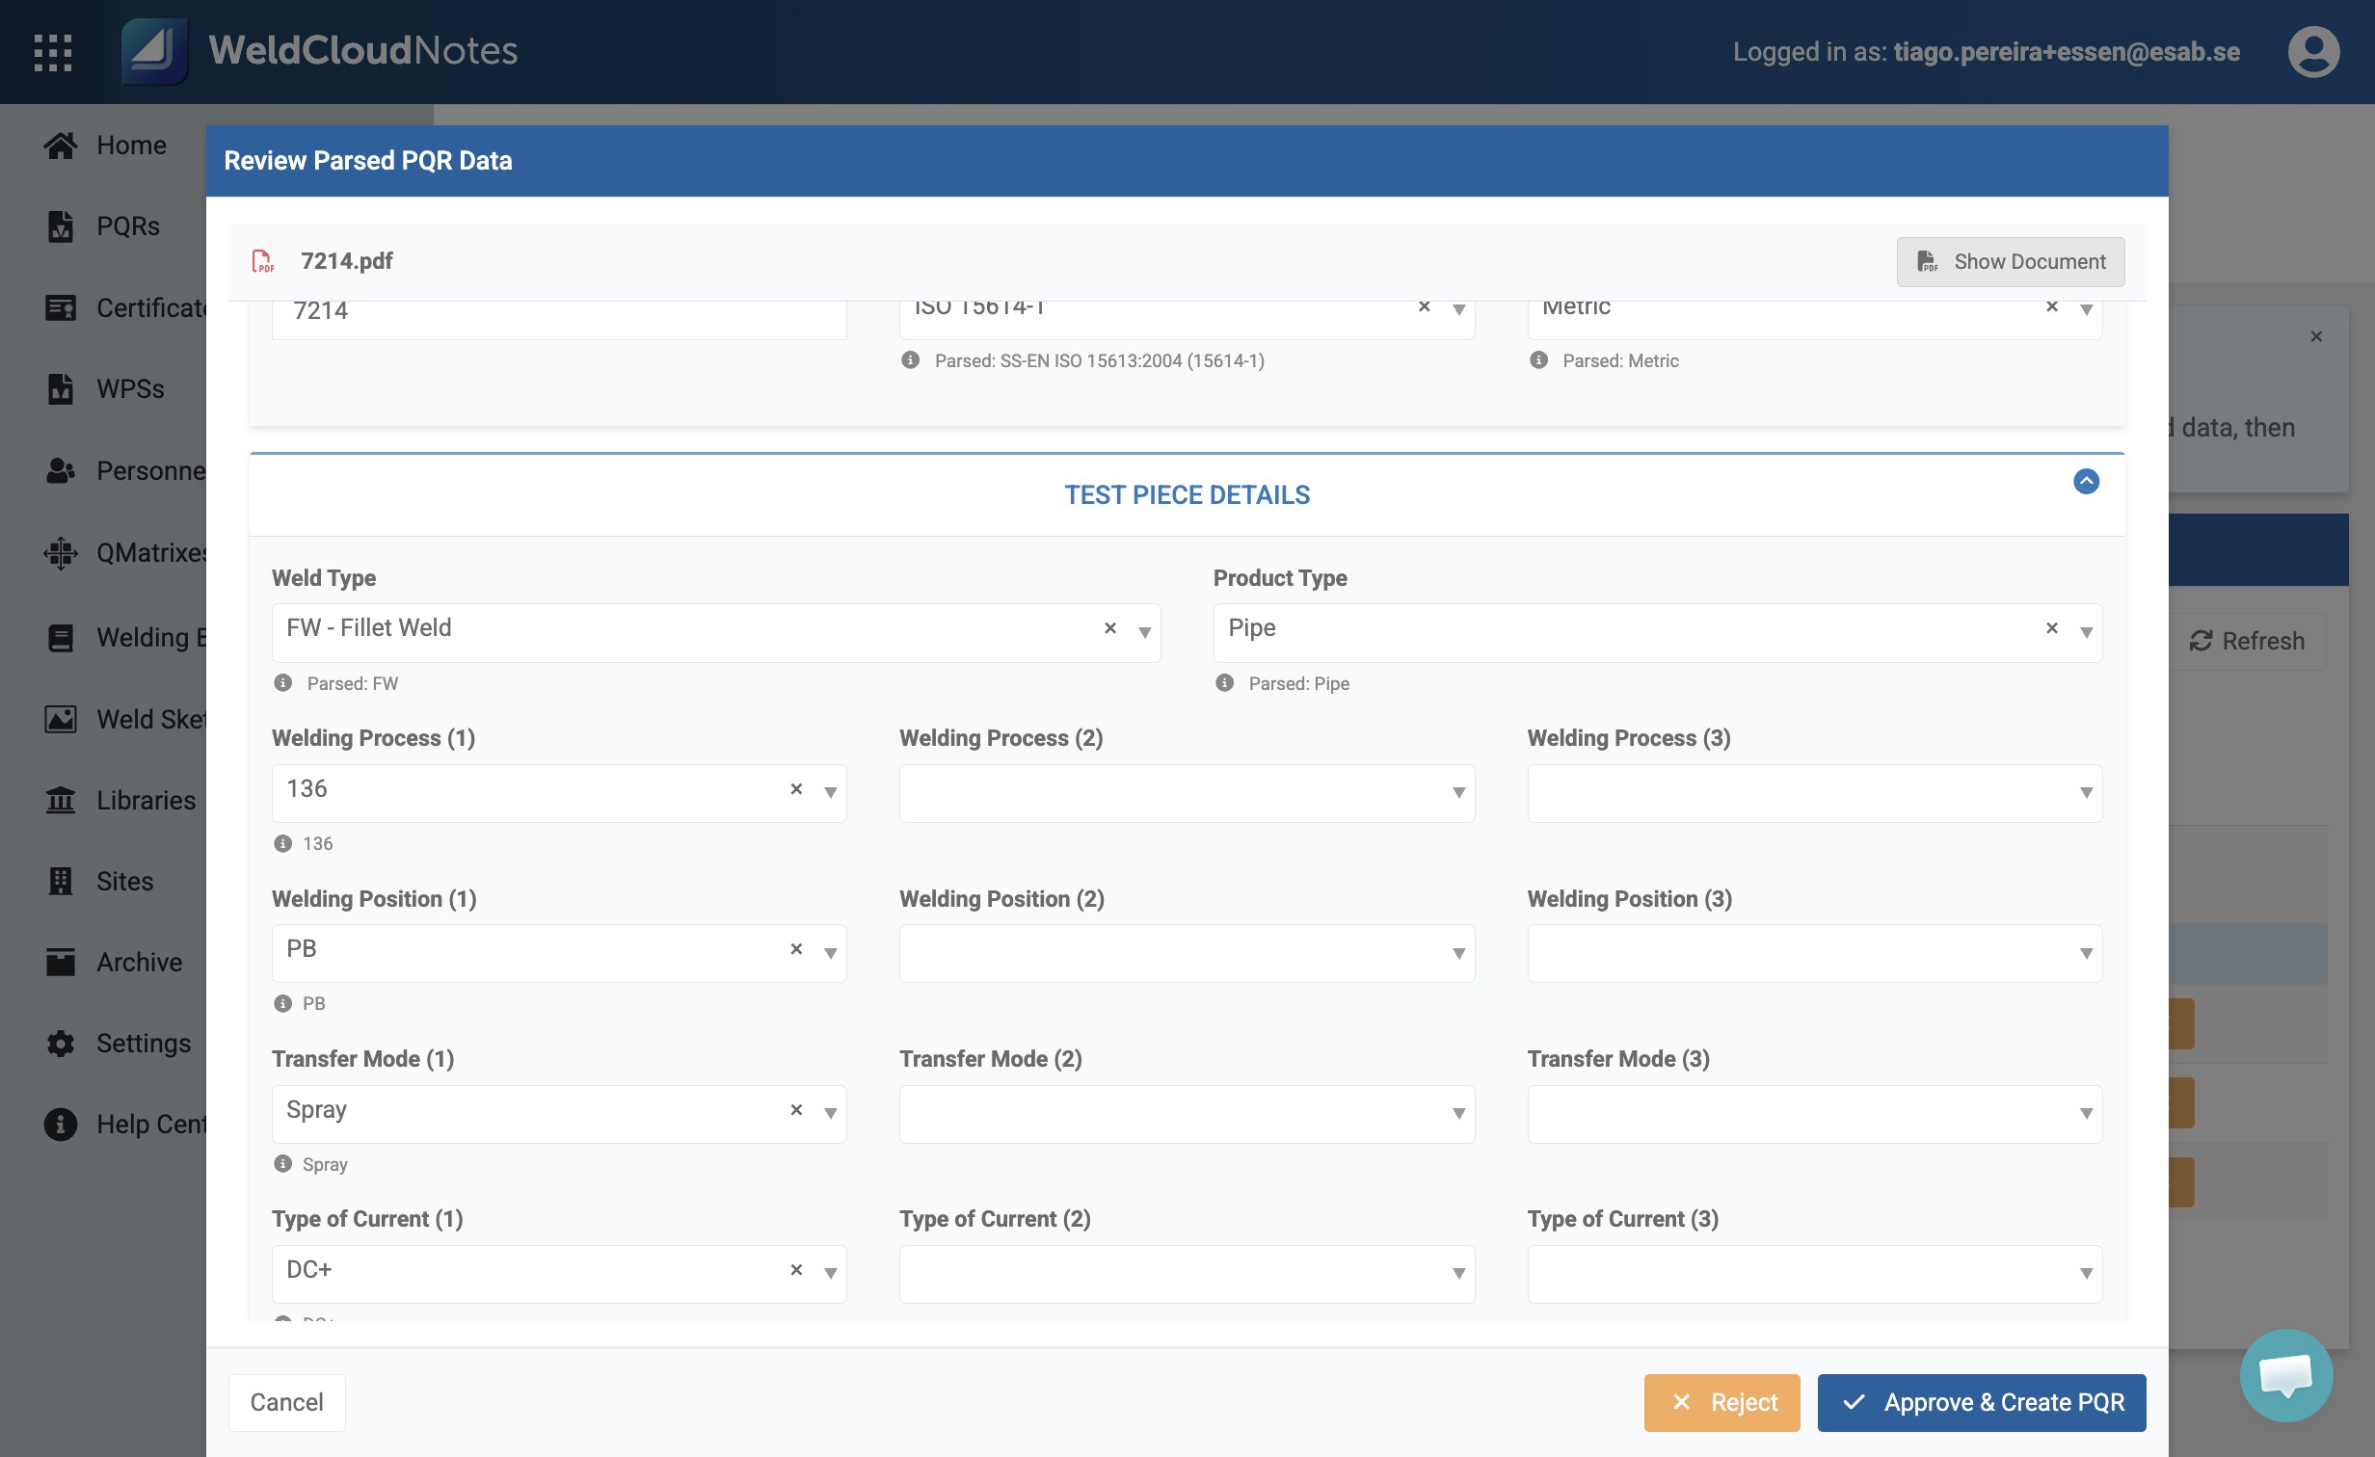
Task: Open the user profile avatar icon
Action: [x=2313, y=52]
